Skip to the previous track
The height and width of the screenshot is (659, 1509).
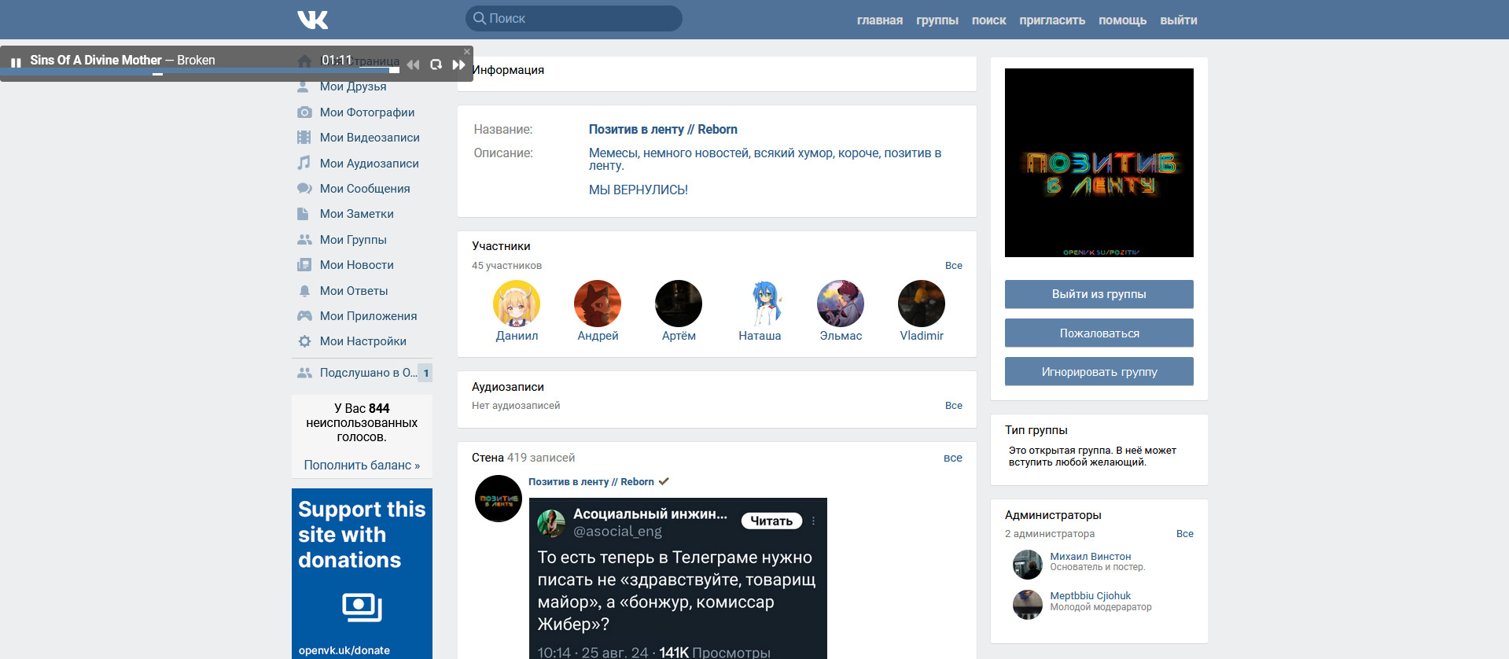(x=413, y=64)
